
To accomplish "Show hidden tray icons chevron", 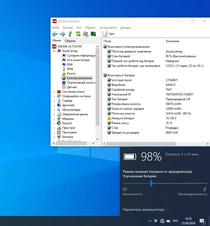I will [x=150, y=221].
